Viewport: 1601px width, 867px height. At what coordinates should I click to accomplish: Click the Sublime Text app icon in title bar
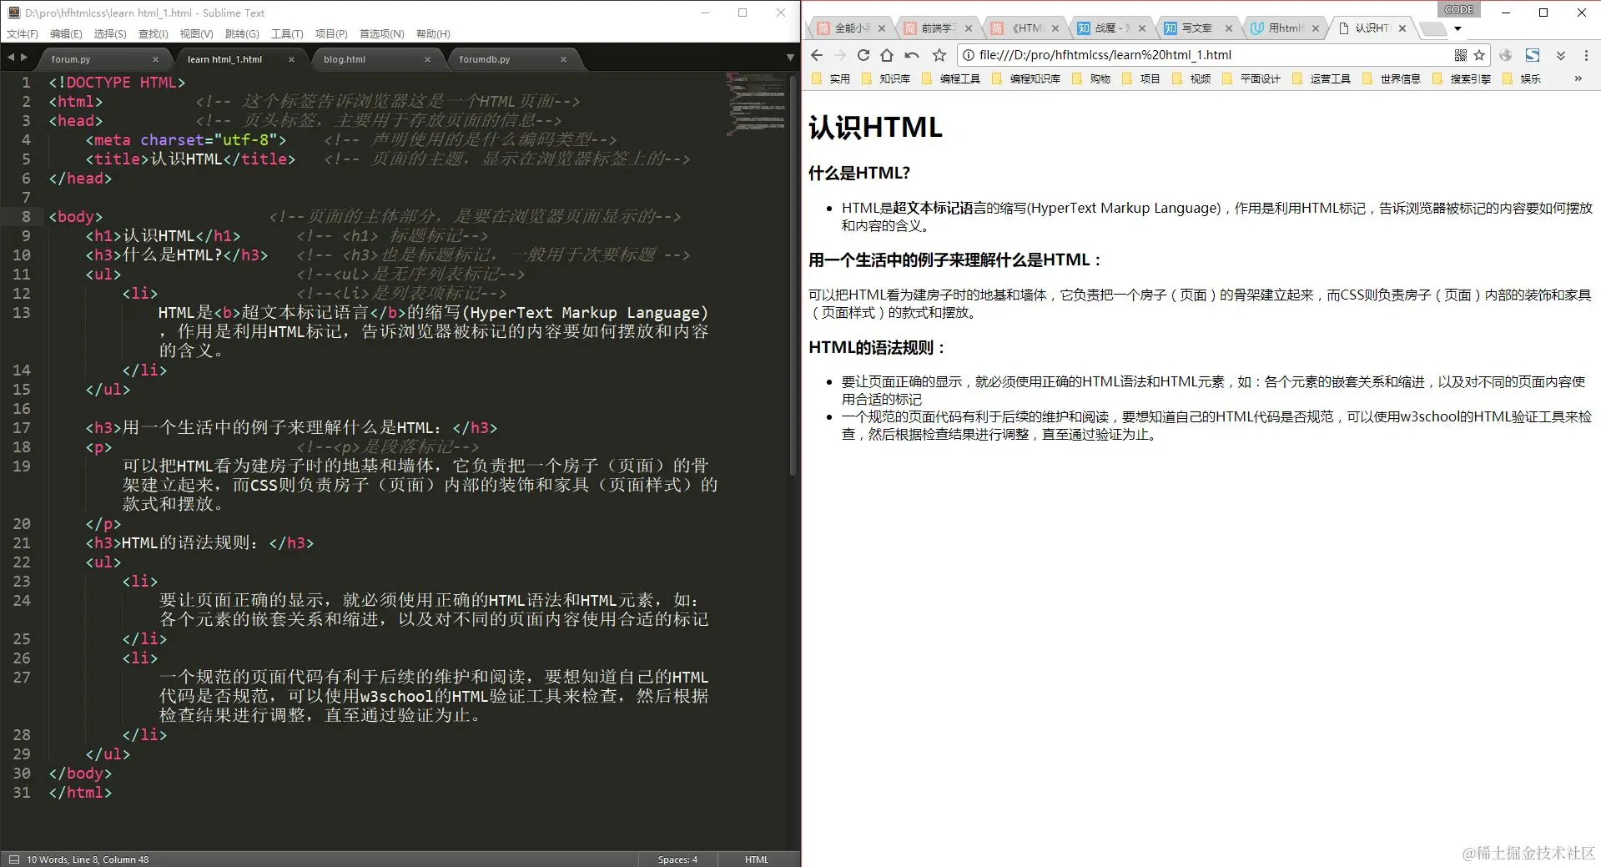[13, 13]
